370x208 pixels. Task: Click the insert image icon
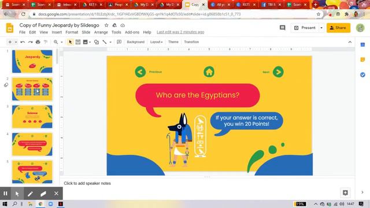(x=85, y=42)
